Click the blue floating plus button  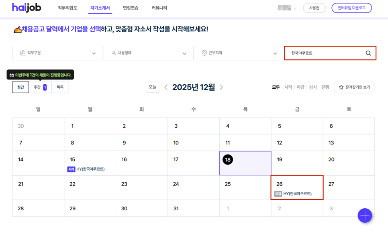click(365, 216)
